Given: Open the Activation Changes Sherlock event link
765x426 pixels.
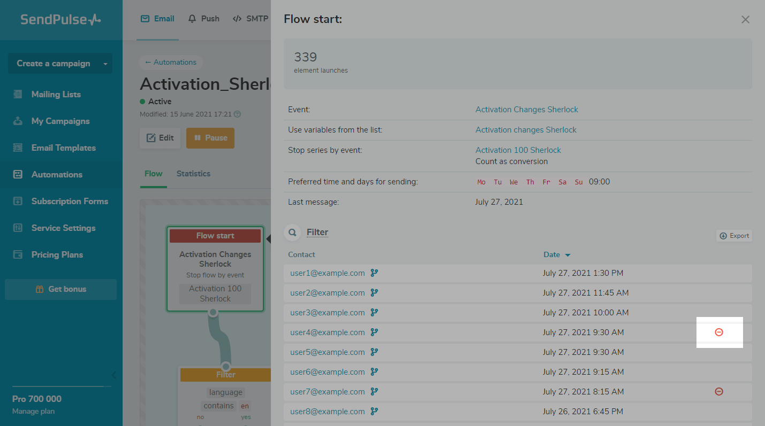Looking at the screenshot, I should point(527,110).
